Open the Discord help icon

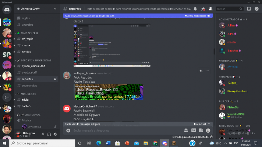tap(256, 8)
